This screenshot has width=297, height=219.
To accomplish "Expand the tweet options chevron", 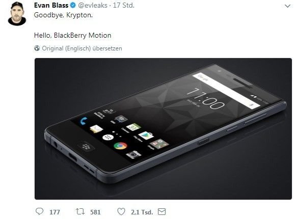I will coord(287,6).
